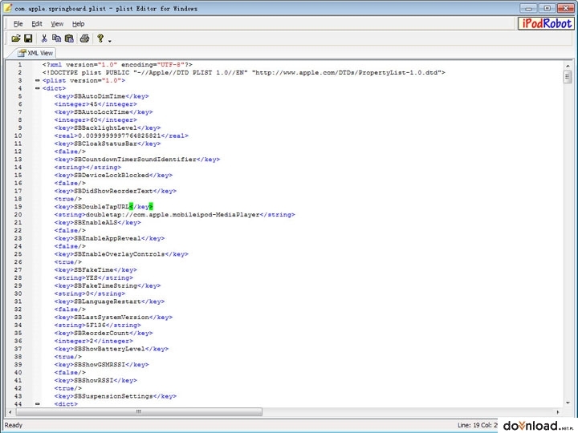Viewport: 578px width, 433px height.
Task: Minimize the plist Editor window
Action: pos(528,8)
